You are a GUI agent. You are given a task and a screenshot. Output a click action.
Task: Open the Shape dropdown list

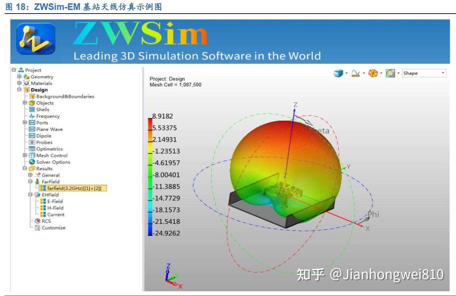pyautogui.click(x=443, y=73)
